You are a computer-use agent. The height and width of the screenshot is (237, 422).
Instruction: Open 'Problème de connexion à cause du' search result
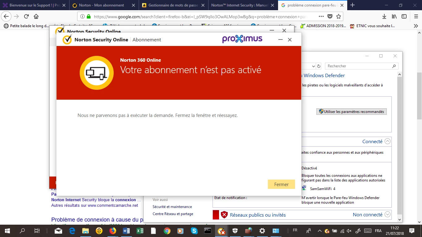click(98, 220)
